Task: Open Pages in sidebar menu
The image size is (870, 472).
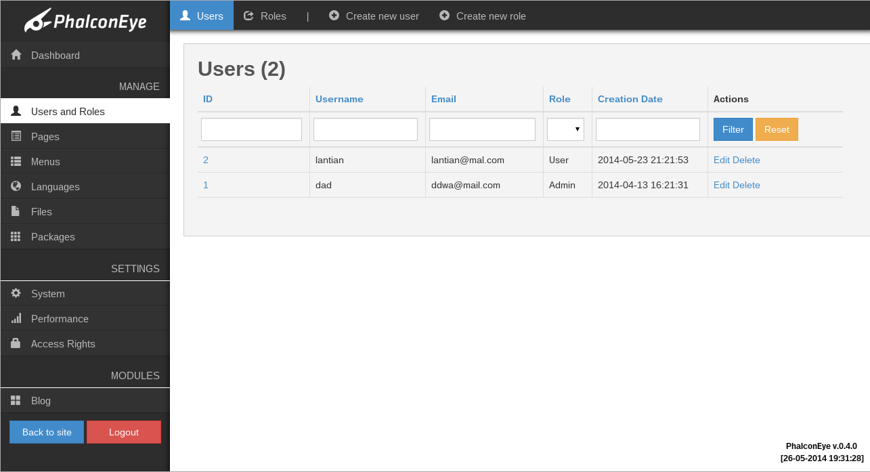Action: [x=85, y=136]
